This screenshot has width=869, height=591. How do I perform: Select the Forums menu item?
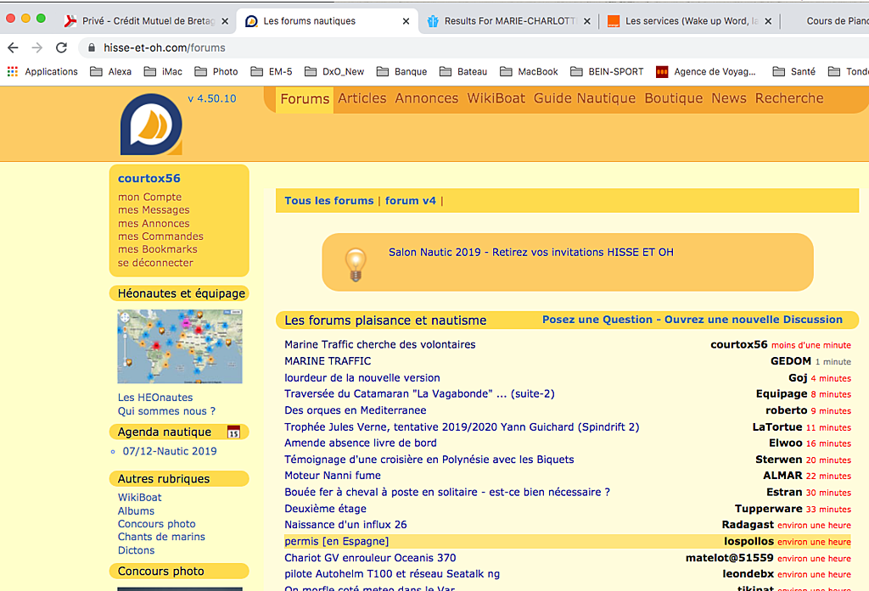click(x=305, y=98)
